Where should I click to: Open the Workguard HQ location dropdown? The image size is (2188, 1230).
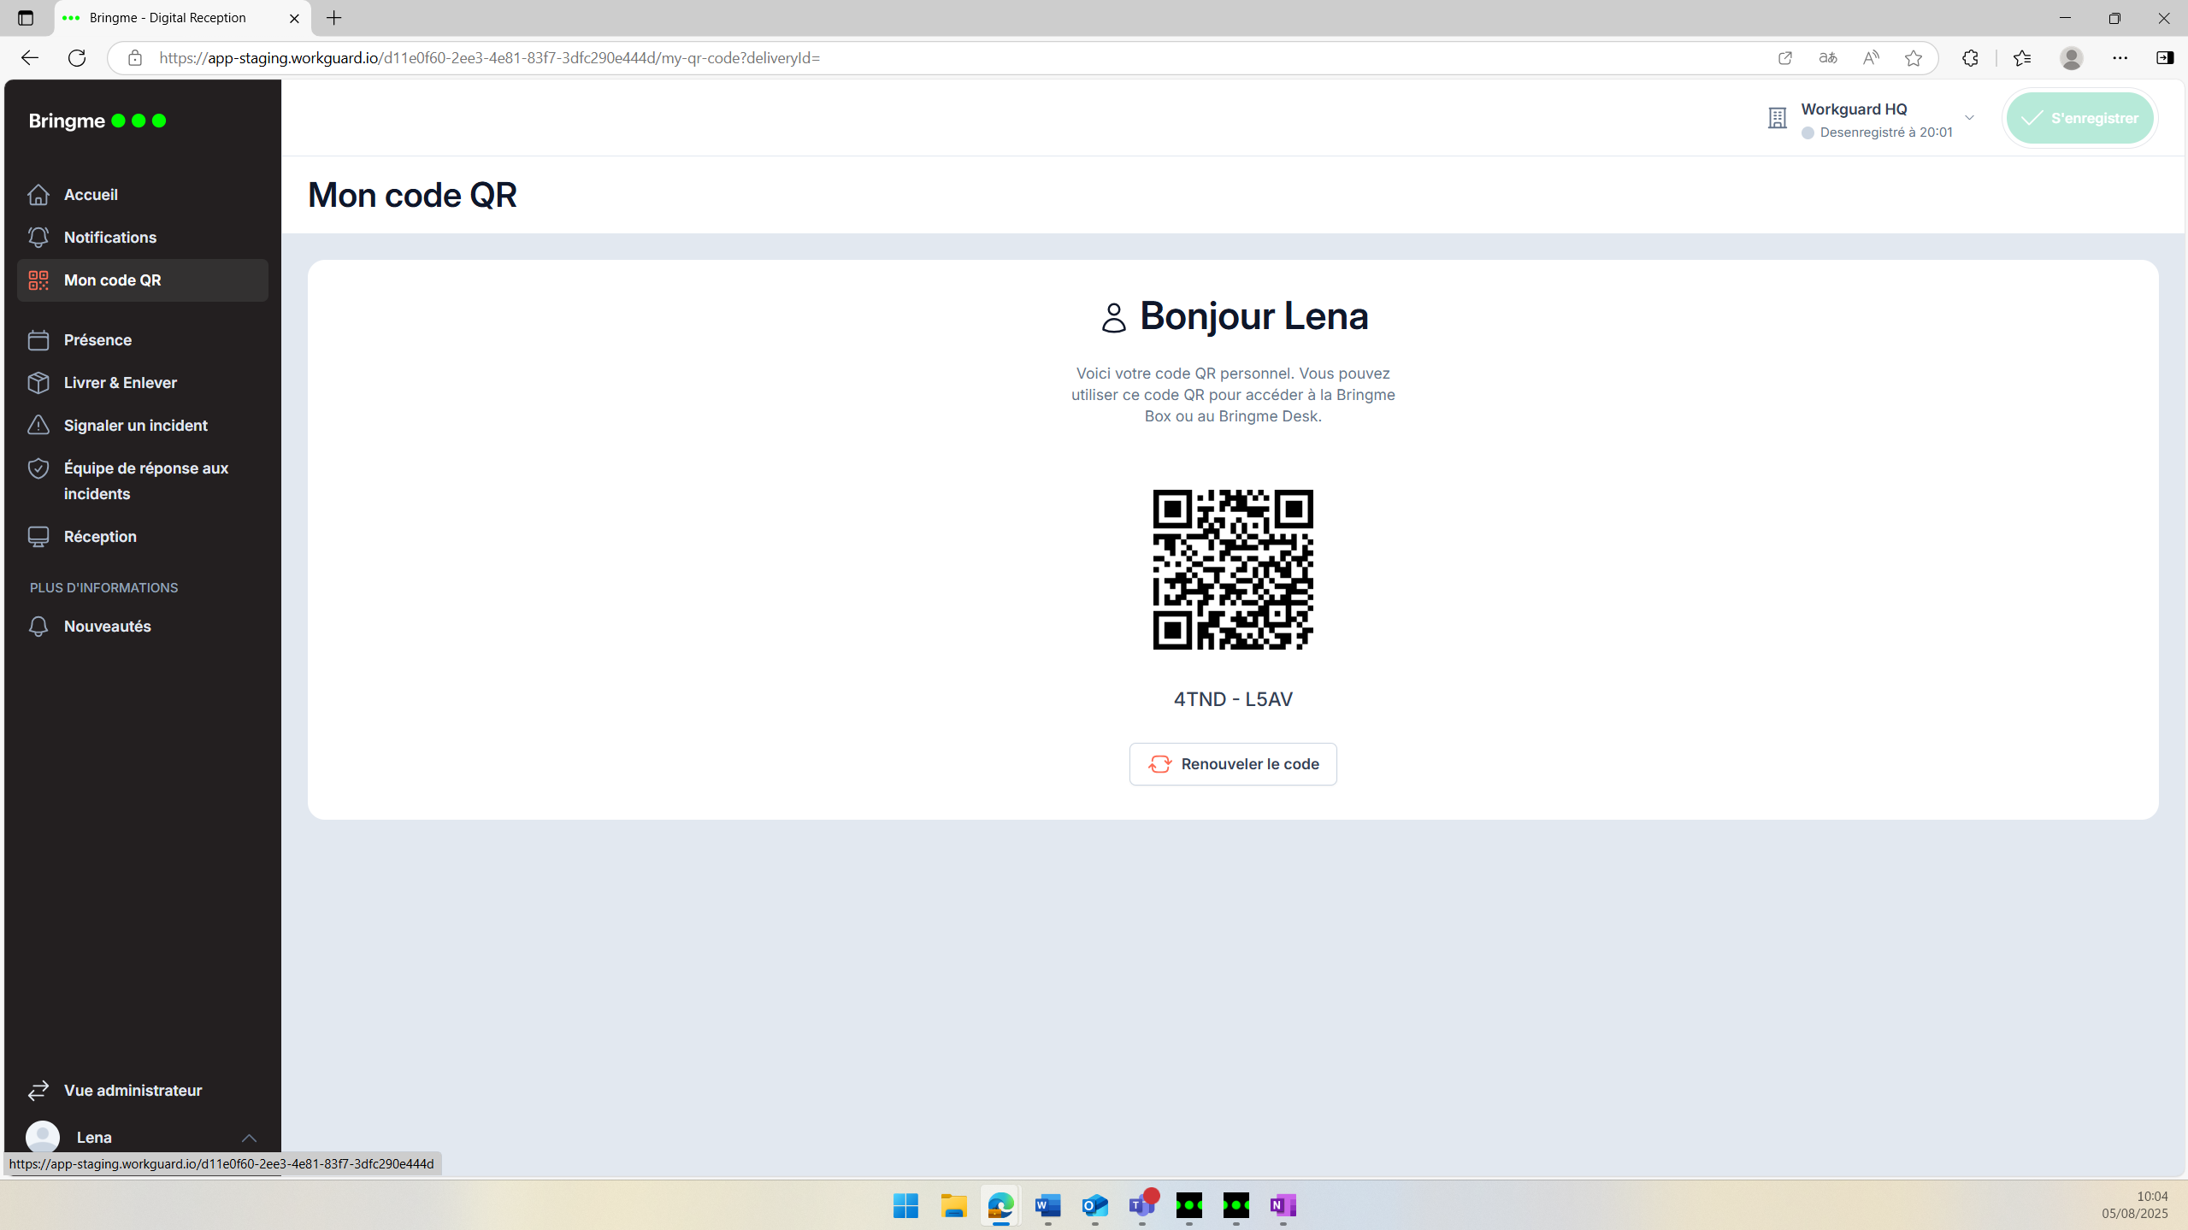coord(1969,118)
